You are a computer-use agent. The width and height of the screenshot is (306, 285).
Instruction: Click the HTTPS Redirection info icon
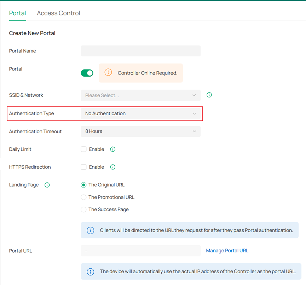click(x=112, y=167)
